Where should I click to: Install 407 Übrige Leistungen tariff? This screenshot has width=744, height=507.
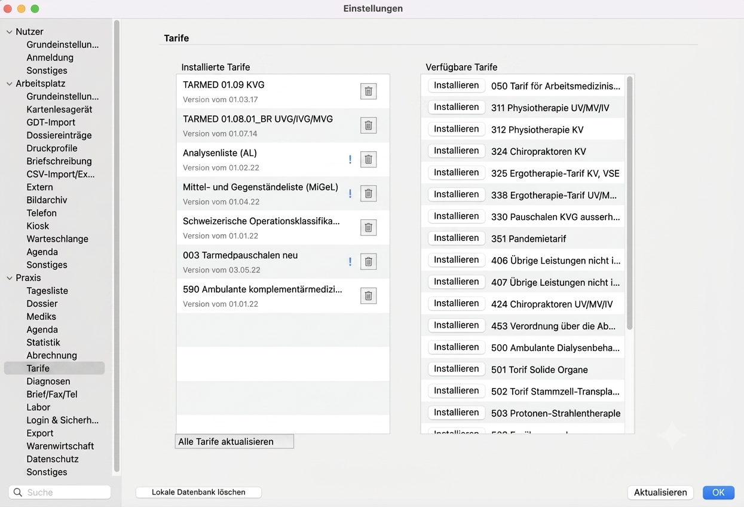(457, 282)
